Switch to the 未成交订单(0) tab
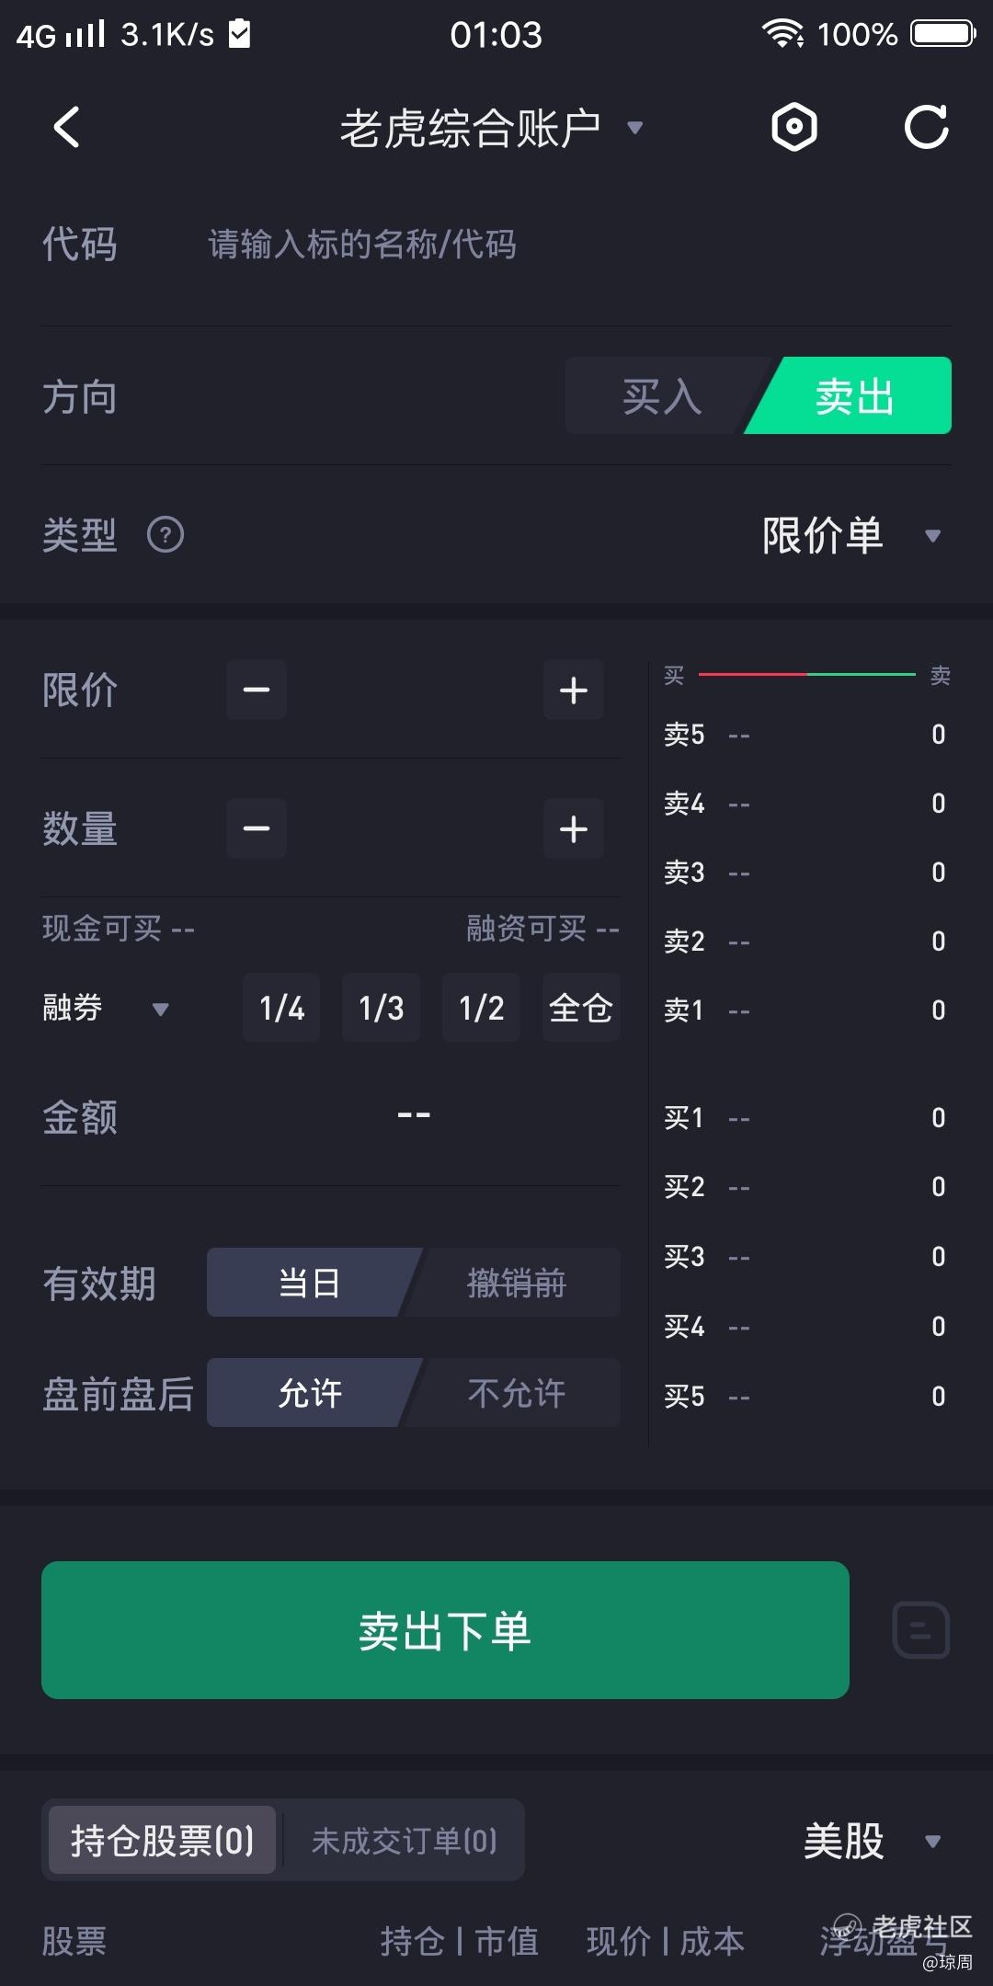 [x=405, y=1841]
